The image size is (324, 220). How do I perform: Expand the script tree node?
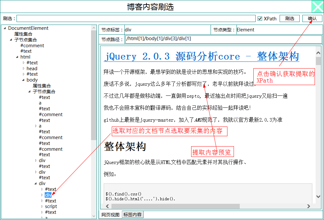[42, 207]
